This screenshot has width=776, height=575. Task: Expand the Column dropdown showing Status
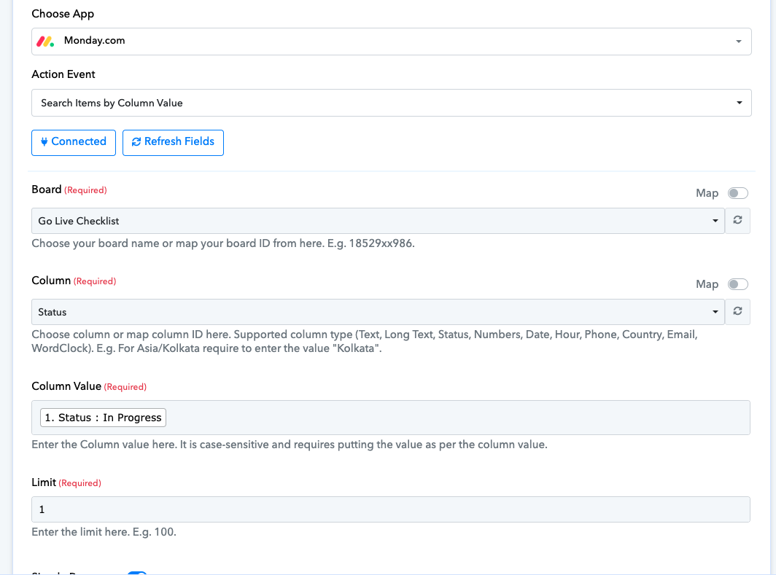378,312
